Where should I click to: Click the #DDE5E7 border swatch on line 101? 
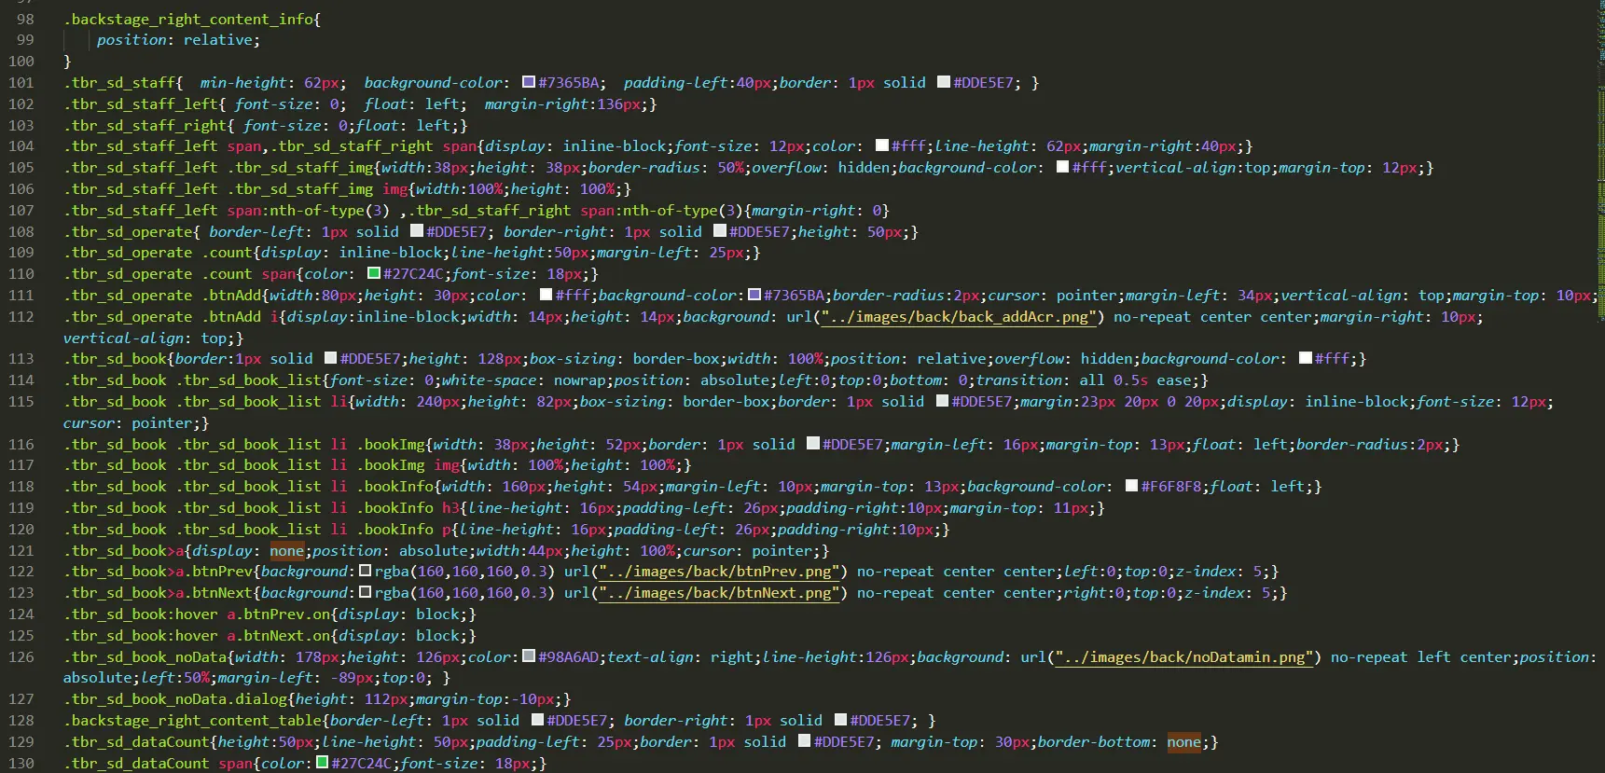tap(944, 82)
